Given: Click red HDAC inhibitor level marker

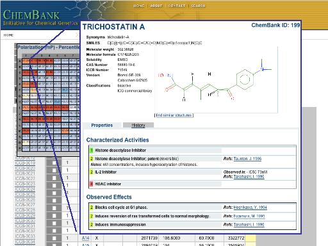Looking at the screenshot, I should pos(92,184).
